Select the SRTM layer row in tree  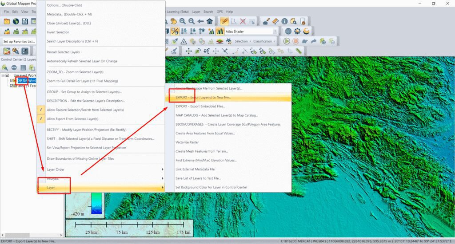tap(27, 81)
